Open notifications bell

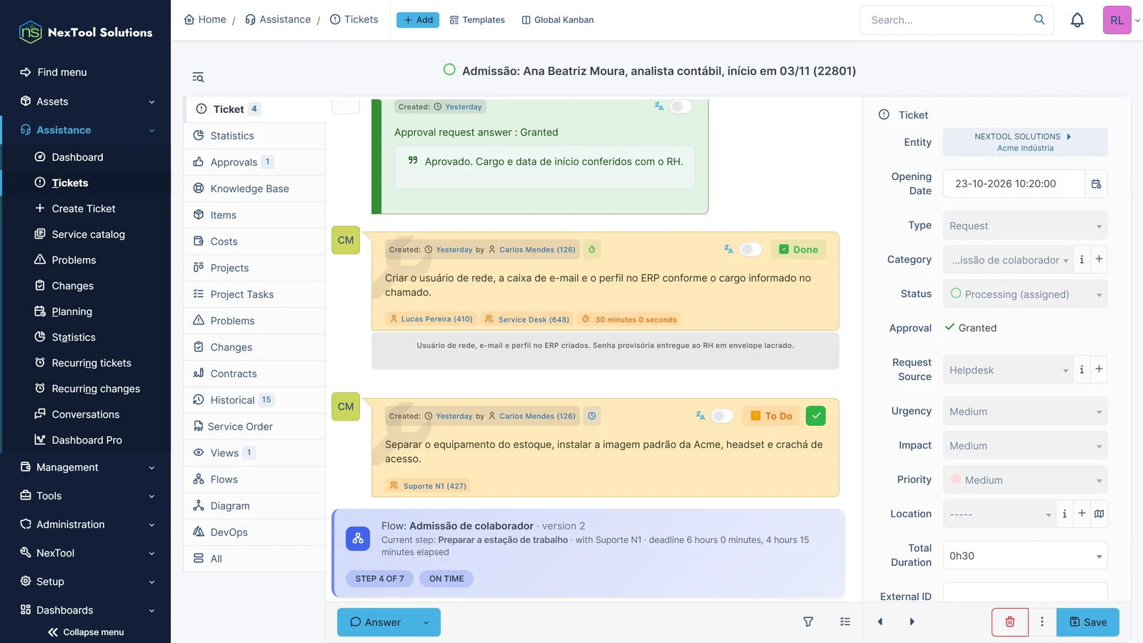(1077, 20)
